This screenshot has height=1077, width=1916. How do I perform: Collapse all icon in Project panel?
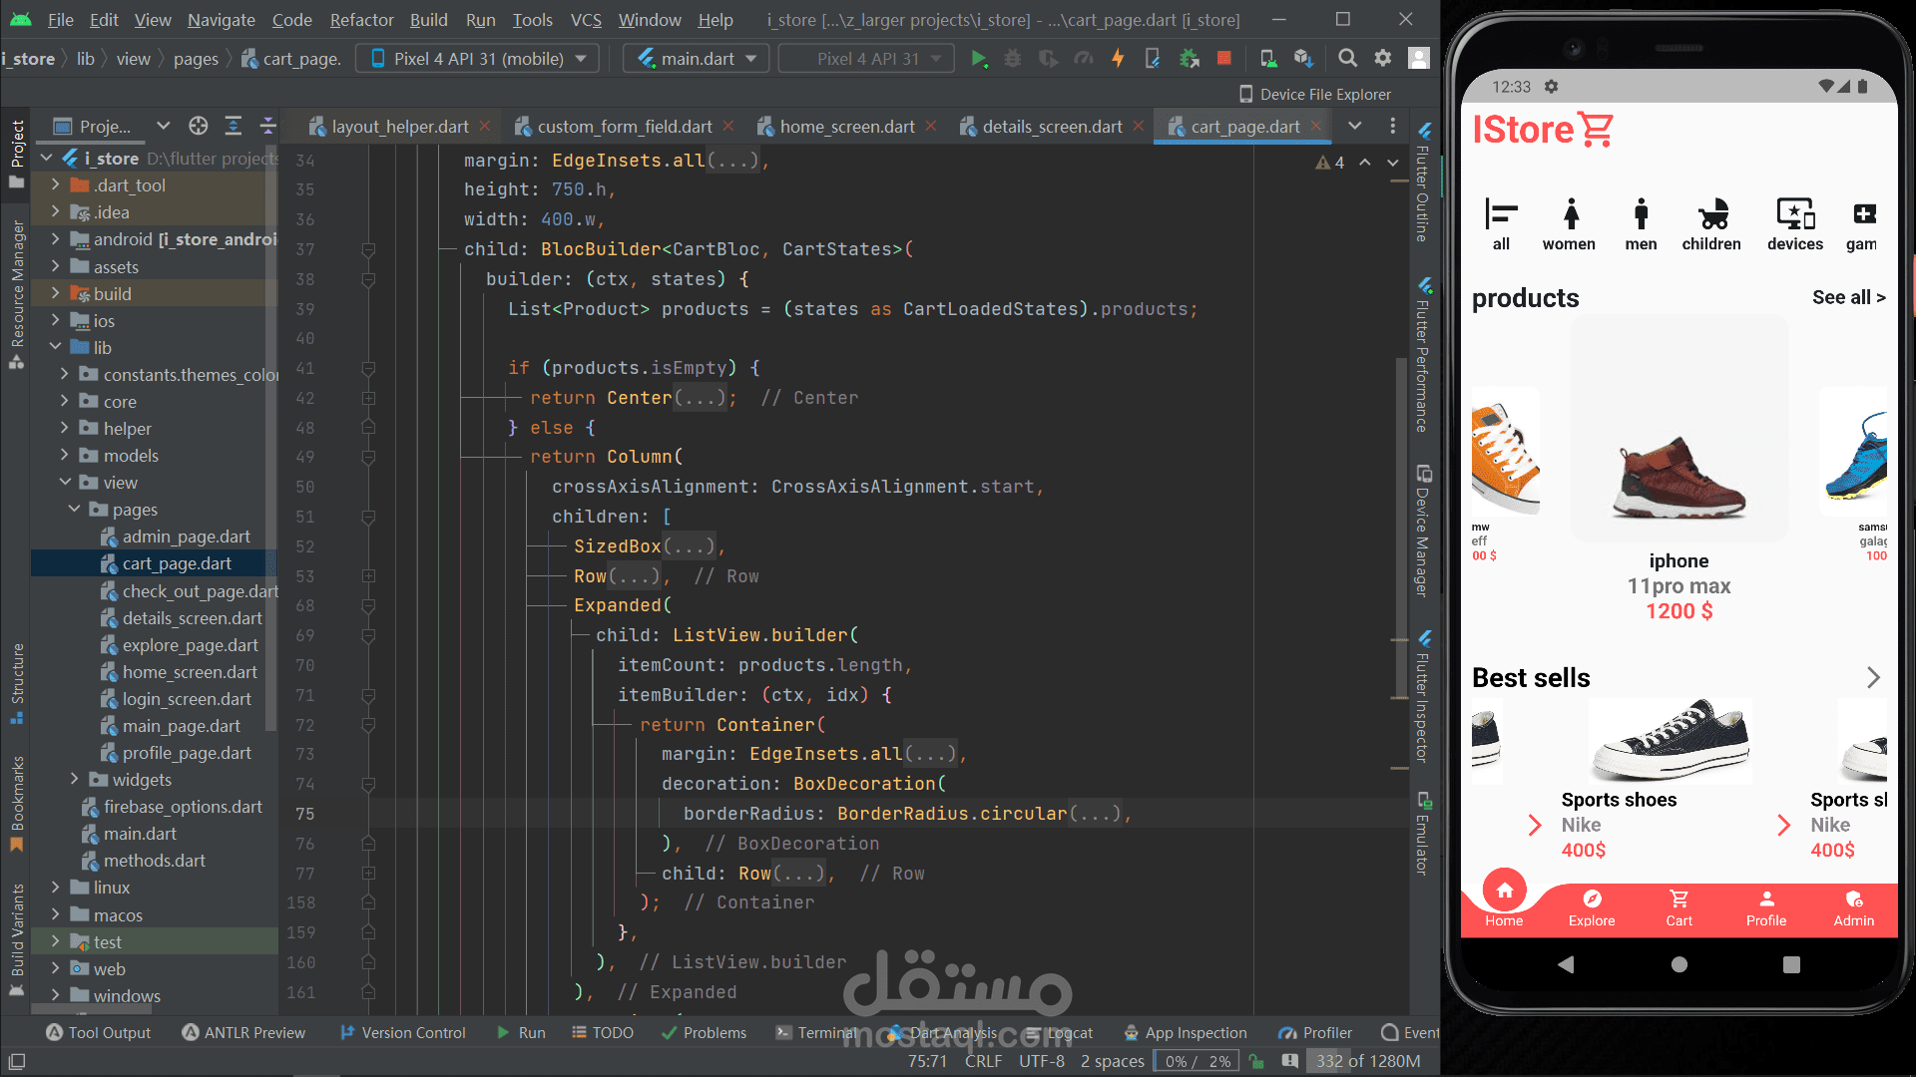point(267,126)
